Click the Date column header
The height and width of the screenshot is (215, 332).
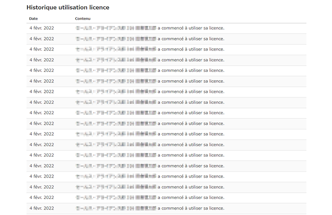[33, 19]
